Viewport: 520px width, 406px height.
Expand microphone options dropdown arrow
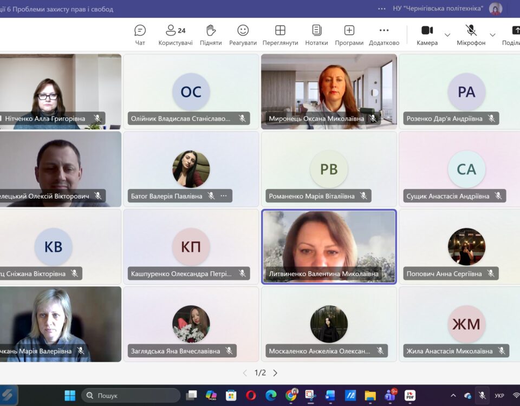point(492,35)
